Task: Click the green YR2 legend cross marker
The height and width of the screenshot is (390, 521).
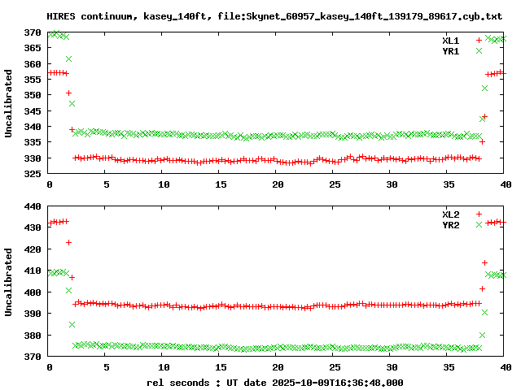Action: coord(479,224)
